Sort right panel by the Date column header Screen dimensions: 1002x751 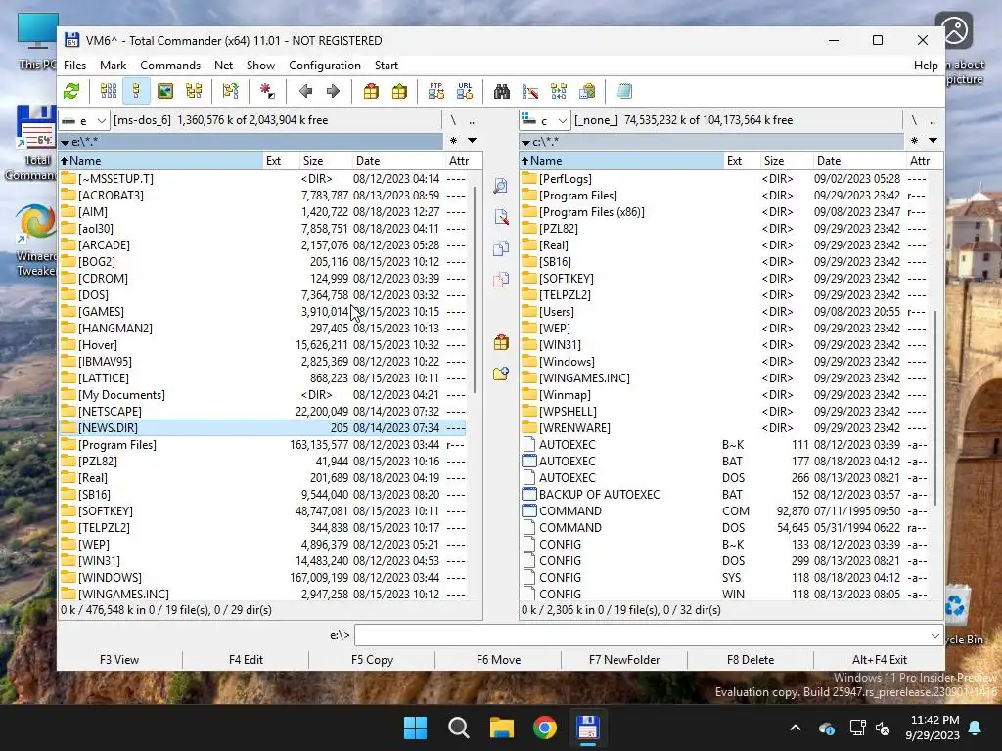pos(859,161)
